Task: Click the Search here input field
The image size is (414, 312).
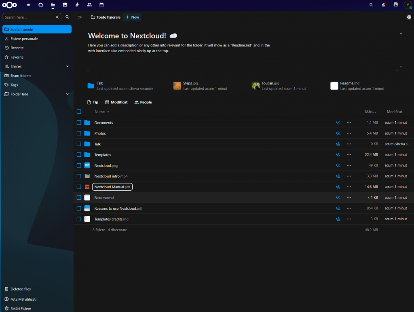Action: (x=29, y=17)
